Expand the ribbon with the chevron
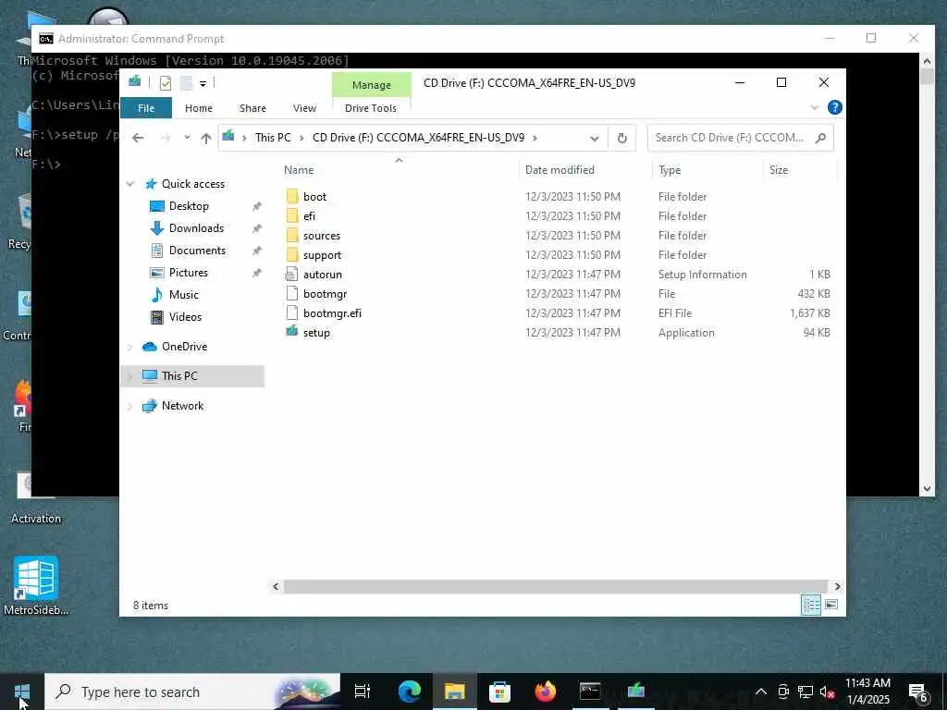The image size is (947, 710). pyautogui.click(x=814, y=107)
